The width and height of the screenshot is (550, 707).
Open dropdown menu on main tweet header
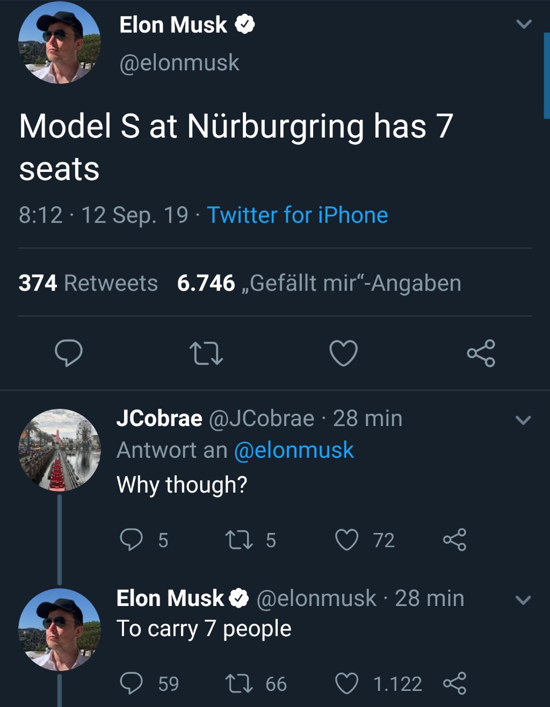pyautogui.click(x=524, y=24)
